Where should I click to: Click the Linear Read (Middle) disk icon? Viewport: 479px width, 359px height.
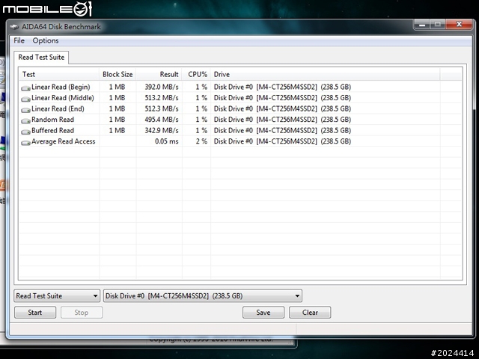tap(25, 99)
